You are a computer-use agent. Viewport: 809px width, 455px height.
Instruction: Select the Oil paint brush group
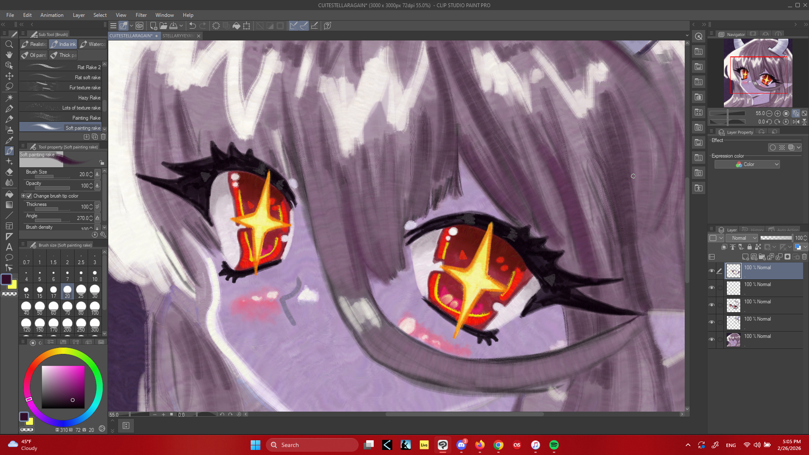pos(34,55)
